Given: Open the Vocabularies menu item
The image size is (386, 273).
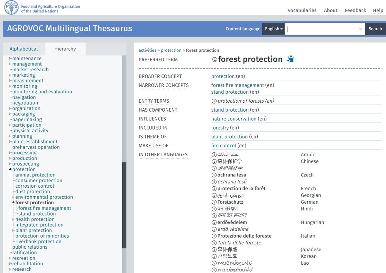Looking at the screenshot, I should (302, 10).
